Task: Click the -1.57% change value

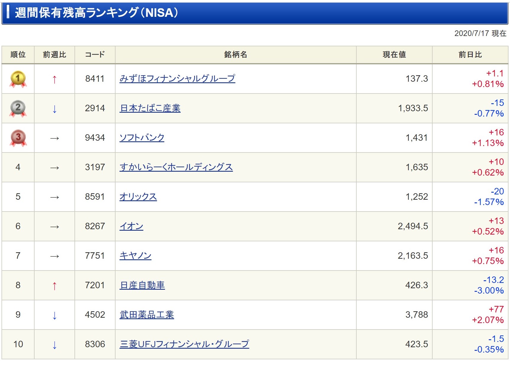Action: tap(489, 202)
